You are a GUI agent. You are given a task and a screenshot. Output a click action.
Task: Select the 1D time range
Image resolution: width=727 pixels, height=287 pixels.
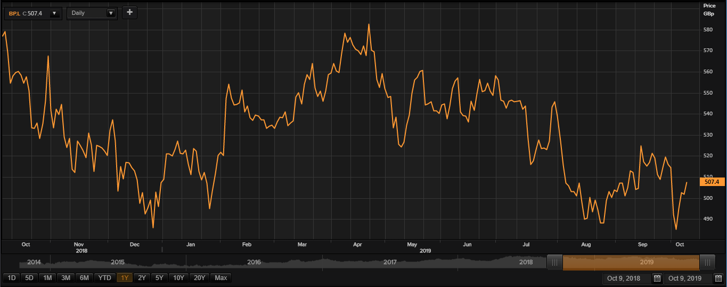(12, 277)
